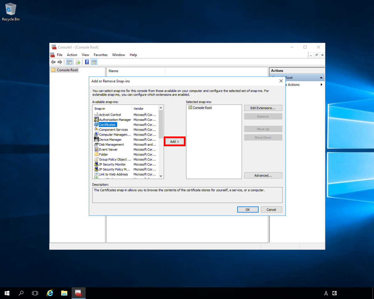Select the Certificates snap-in
This screenshot has width=374, height=299.
(107, 125)
